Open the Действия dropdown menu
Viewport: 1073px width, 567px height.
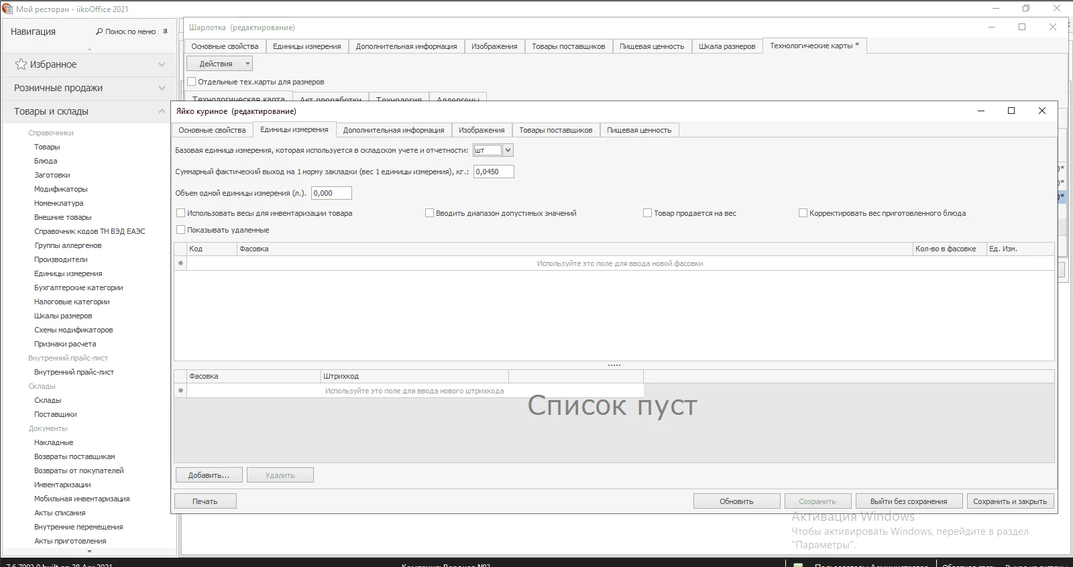click(219, 64)
